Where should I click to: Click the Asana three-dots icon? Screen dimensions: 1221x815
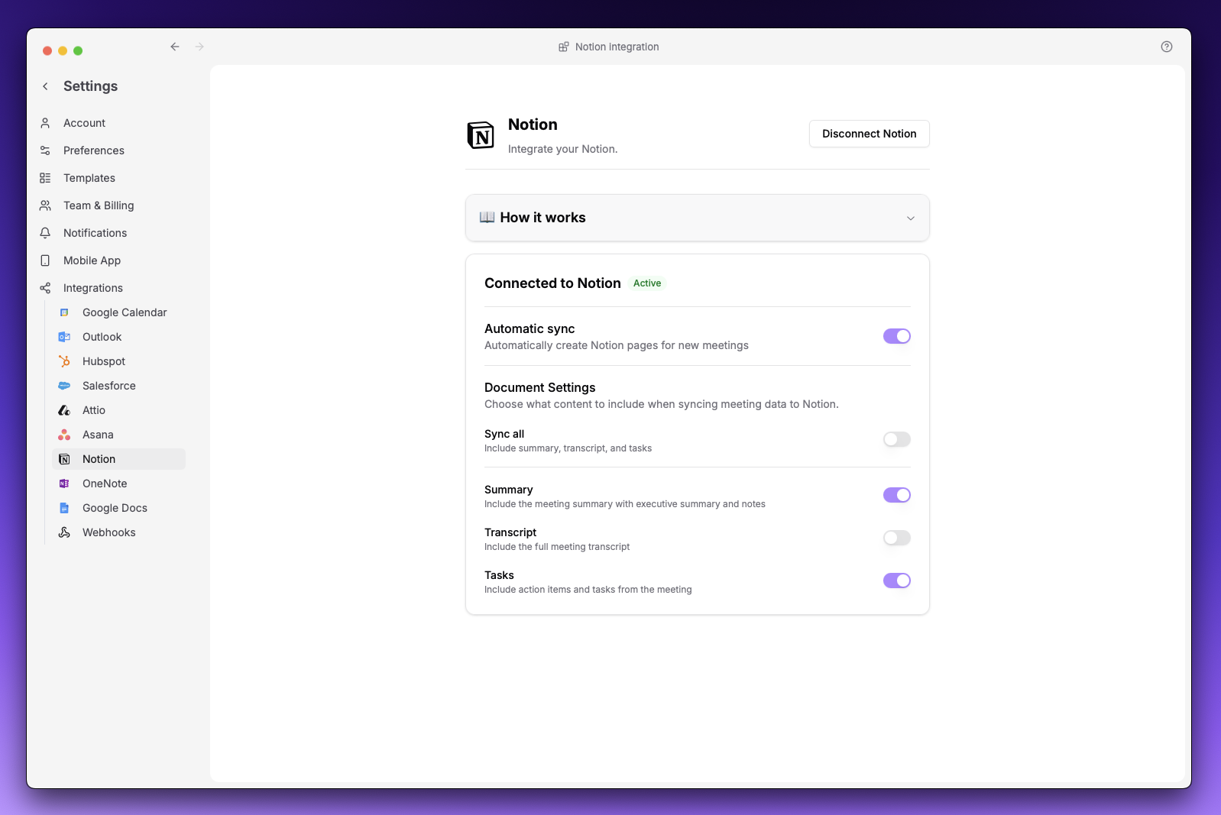pos(64,435)
